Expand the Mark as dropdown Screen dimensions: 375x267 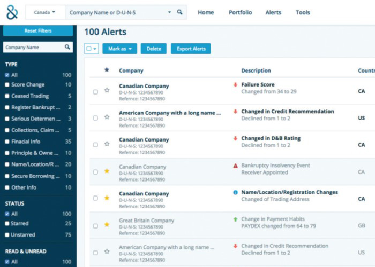click(119, 49)
